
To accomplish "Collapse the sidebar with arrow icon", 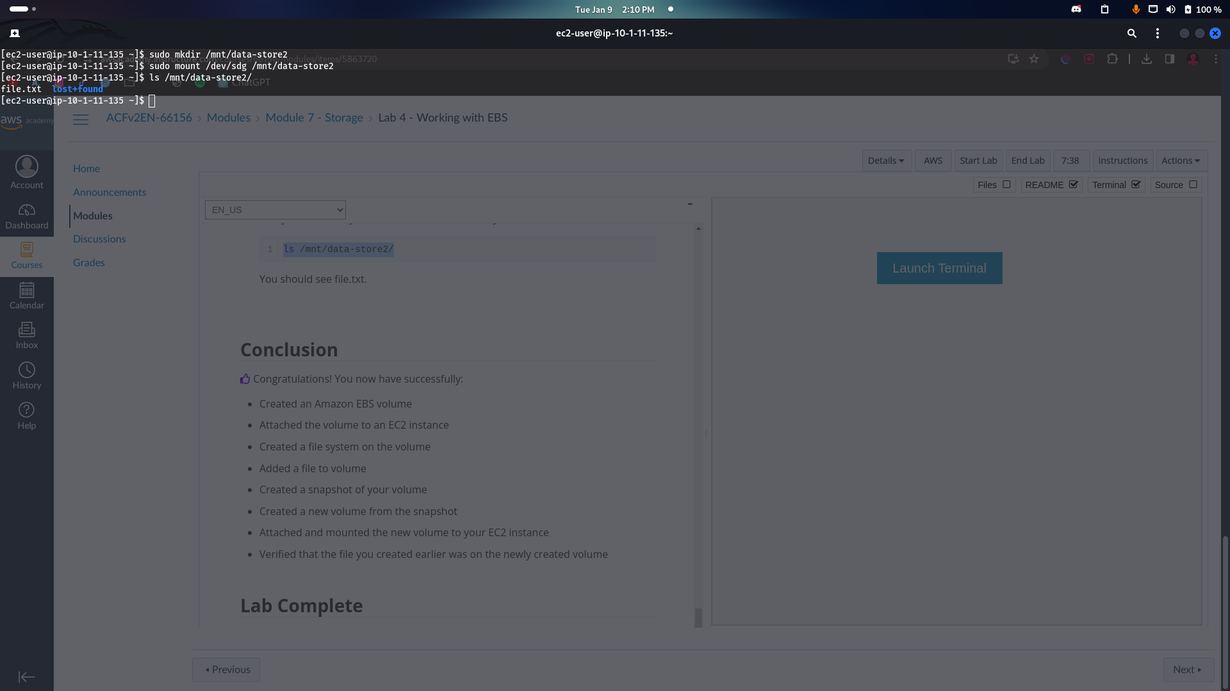I will 26,677.
